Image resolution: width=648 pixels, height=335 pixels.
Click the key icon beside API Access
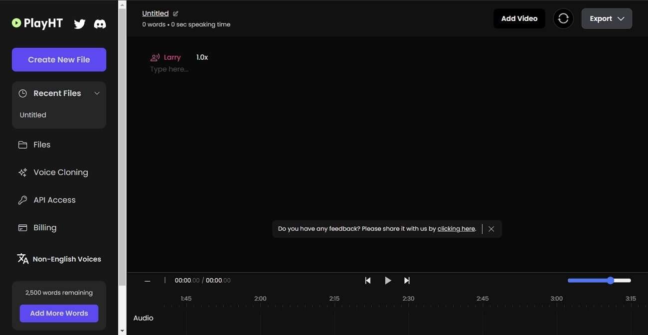pyautogui.click(x=22, y=200)
